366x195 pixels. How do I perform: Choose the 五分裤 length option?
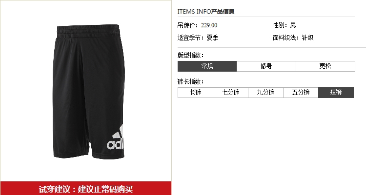pos(301,93)
